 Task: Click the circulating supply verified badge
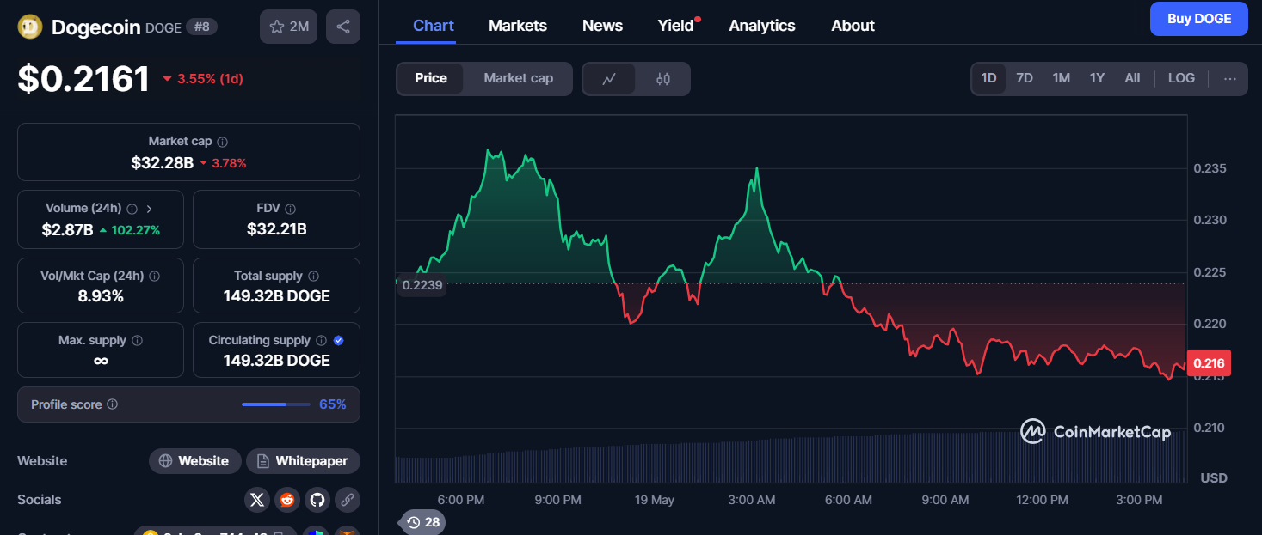coord(339,341)
